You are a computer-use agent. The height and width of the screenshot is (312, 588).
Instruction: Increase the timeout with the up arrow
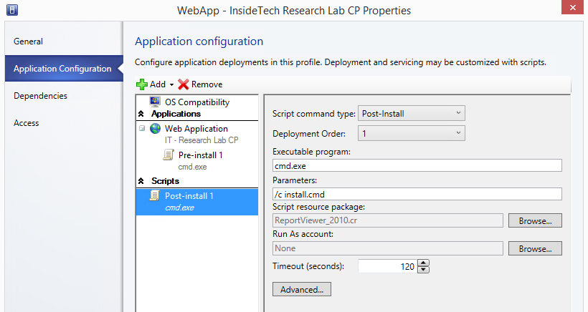[423, 263]
